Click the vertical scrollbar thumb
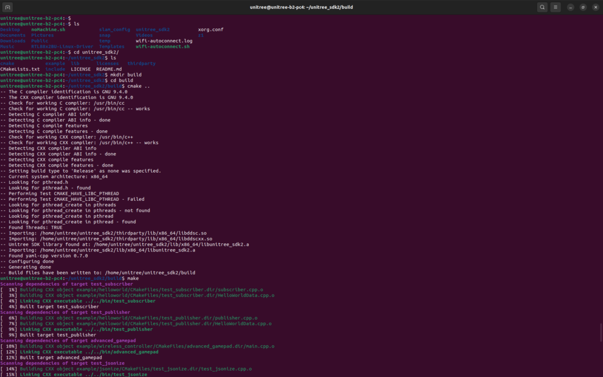This screenshot has width=603, height=377. 600,332
